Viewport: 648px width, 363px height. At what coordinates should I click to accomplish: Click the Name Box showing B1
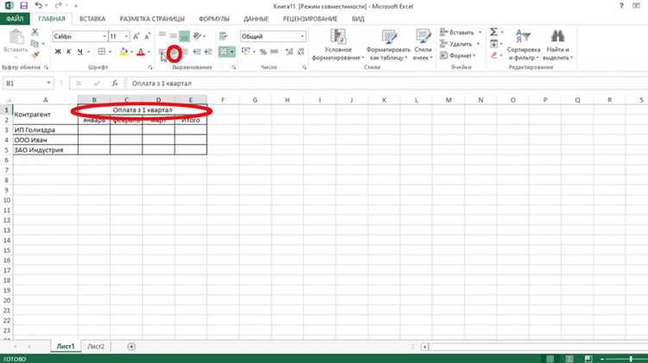coord(28,84)
